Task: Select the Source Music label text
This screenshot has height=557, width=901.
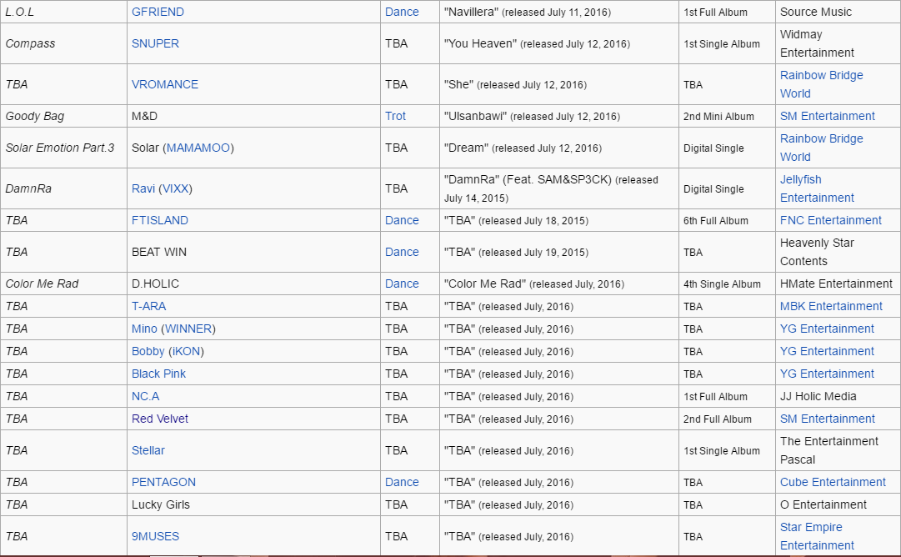Action: (815, 12)
